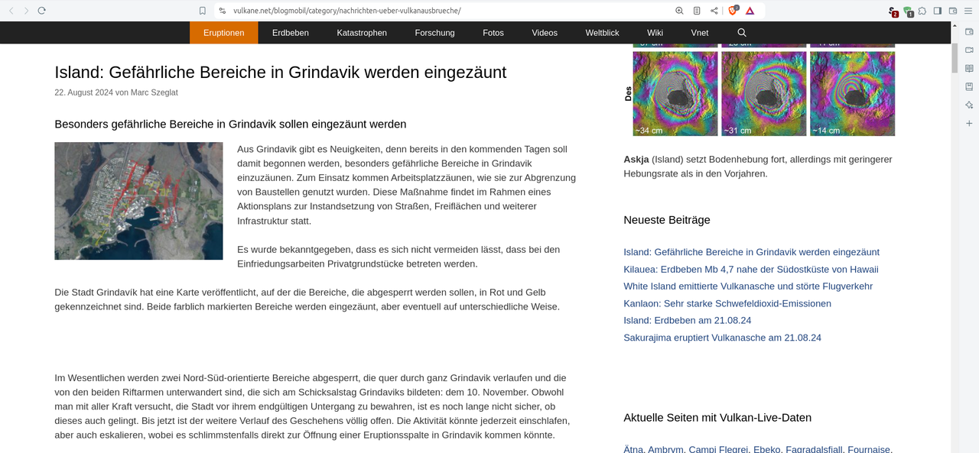Viewport: 979px width, 453px height.
Task: View site information icon in address bar
Action: point(222,11)
